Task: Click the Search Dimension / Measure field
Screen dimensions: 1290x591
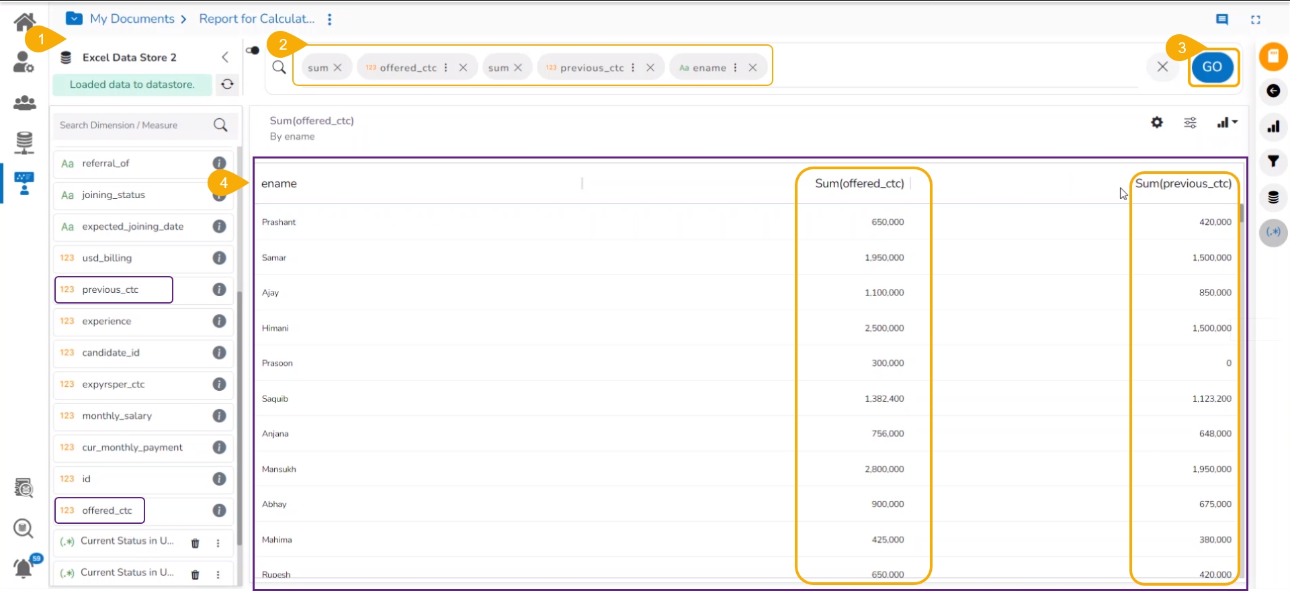Action: [134, 125]
